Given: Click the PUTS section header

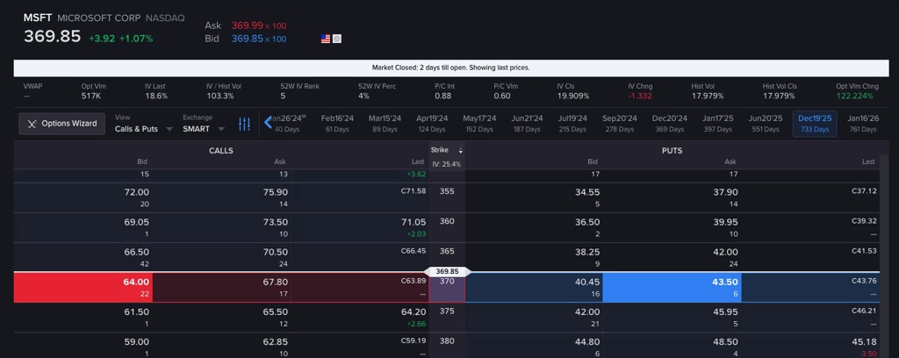Looking at the screenshot, I should click(672, 151).
